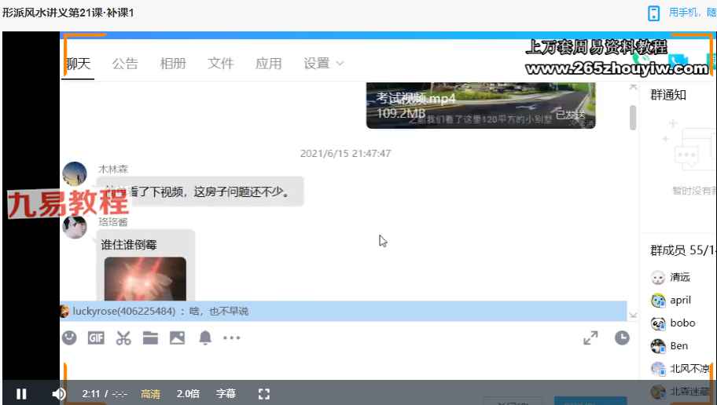The height and width of the screenshot is (405, 717).
Task: Click the send picture icon
Action: coord(177,338)
